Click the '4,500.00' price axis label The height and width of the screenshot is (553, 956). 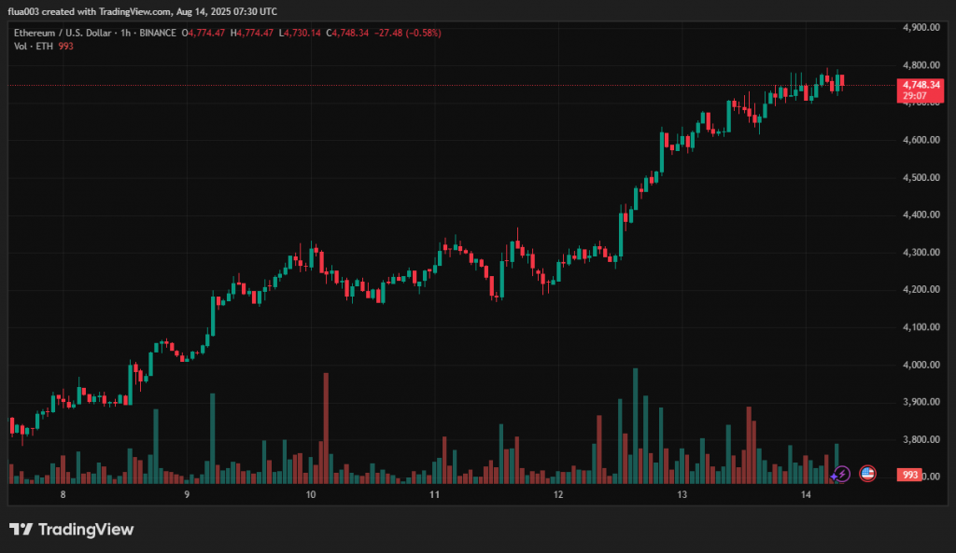coord(921,178)
